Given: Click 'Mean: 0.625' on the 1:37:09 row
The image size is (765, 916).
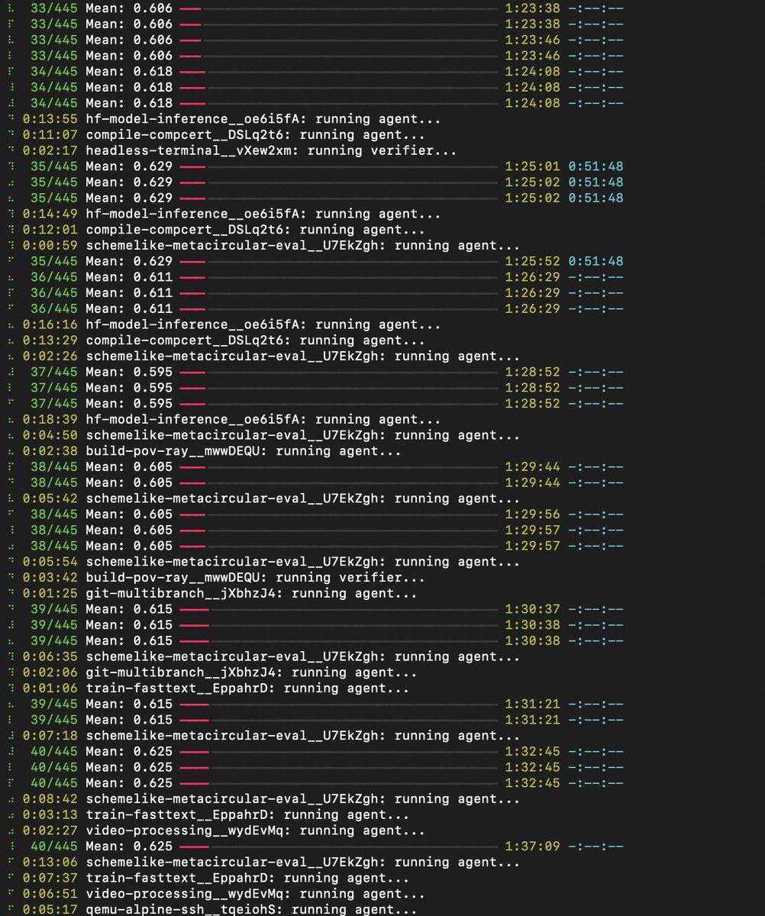Looking at the screenshot, I should [129, 847].
